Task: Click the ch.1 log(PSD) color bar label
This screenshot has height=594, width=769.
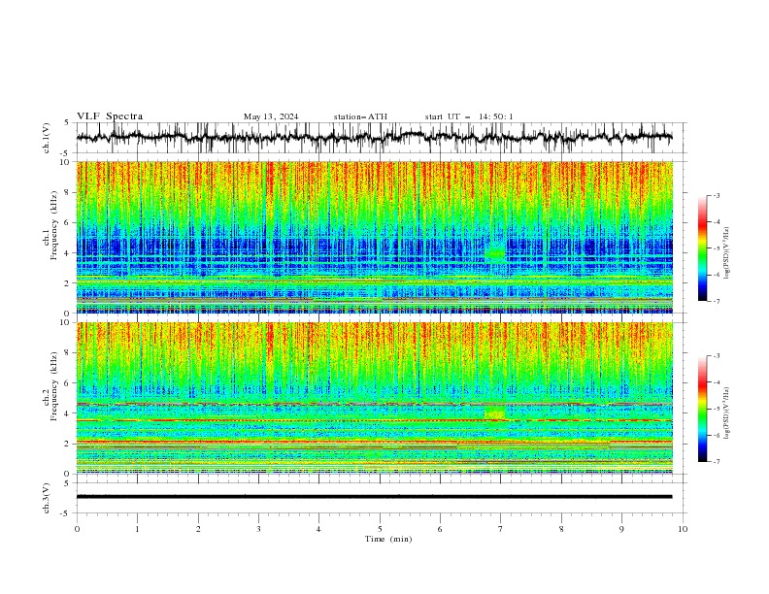Action: click(726, 253)
